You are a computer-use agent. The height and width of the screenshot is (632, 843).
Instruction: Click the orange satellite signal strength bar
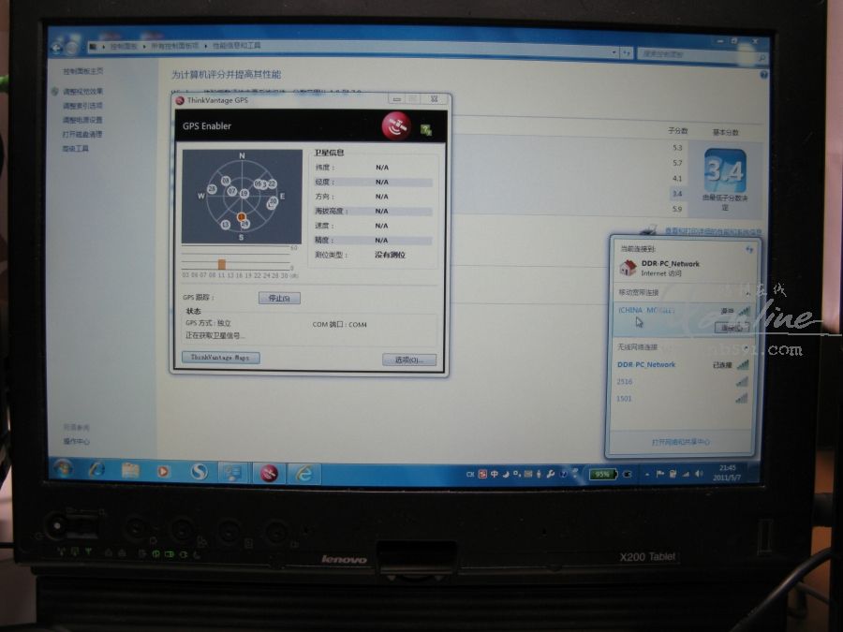pos(221,264)
